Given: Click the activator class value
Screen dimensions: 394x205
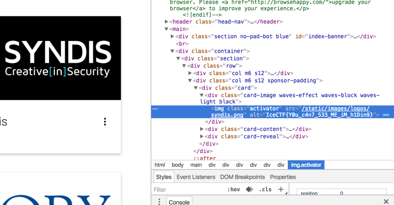Looking at the screenshot, I should (x=264, y=109).
